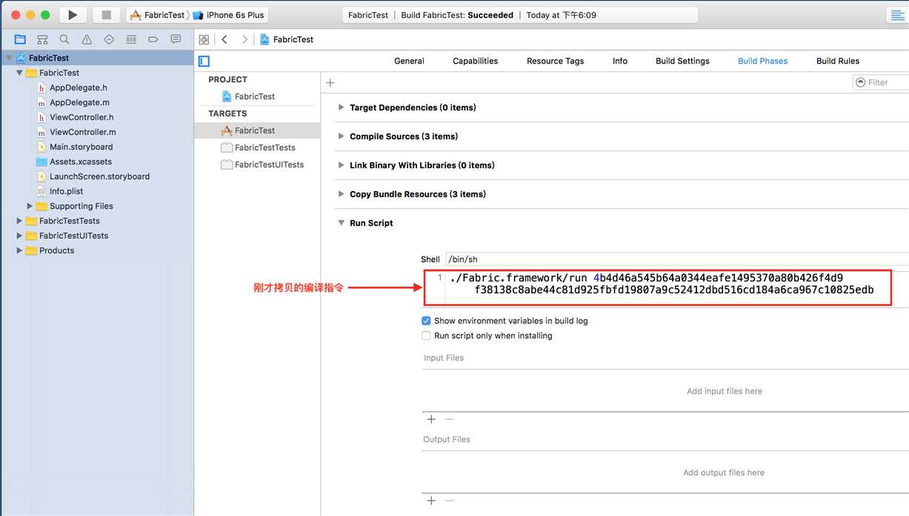The width and height of the screenshot is (909, 516).
Task: Enable Show environment variables in build log
Action: pos(426,321)
